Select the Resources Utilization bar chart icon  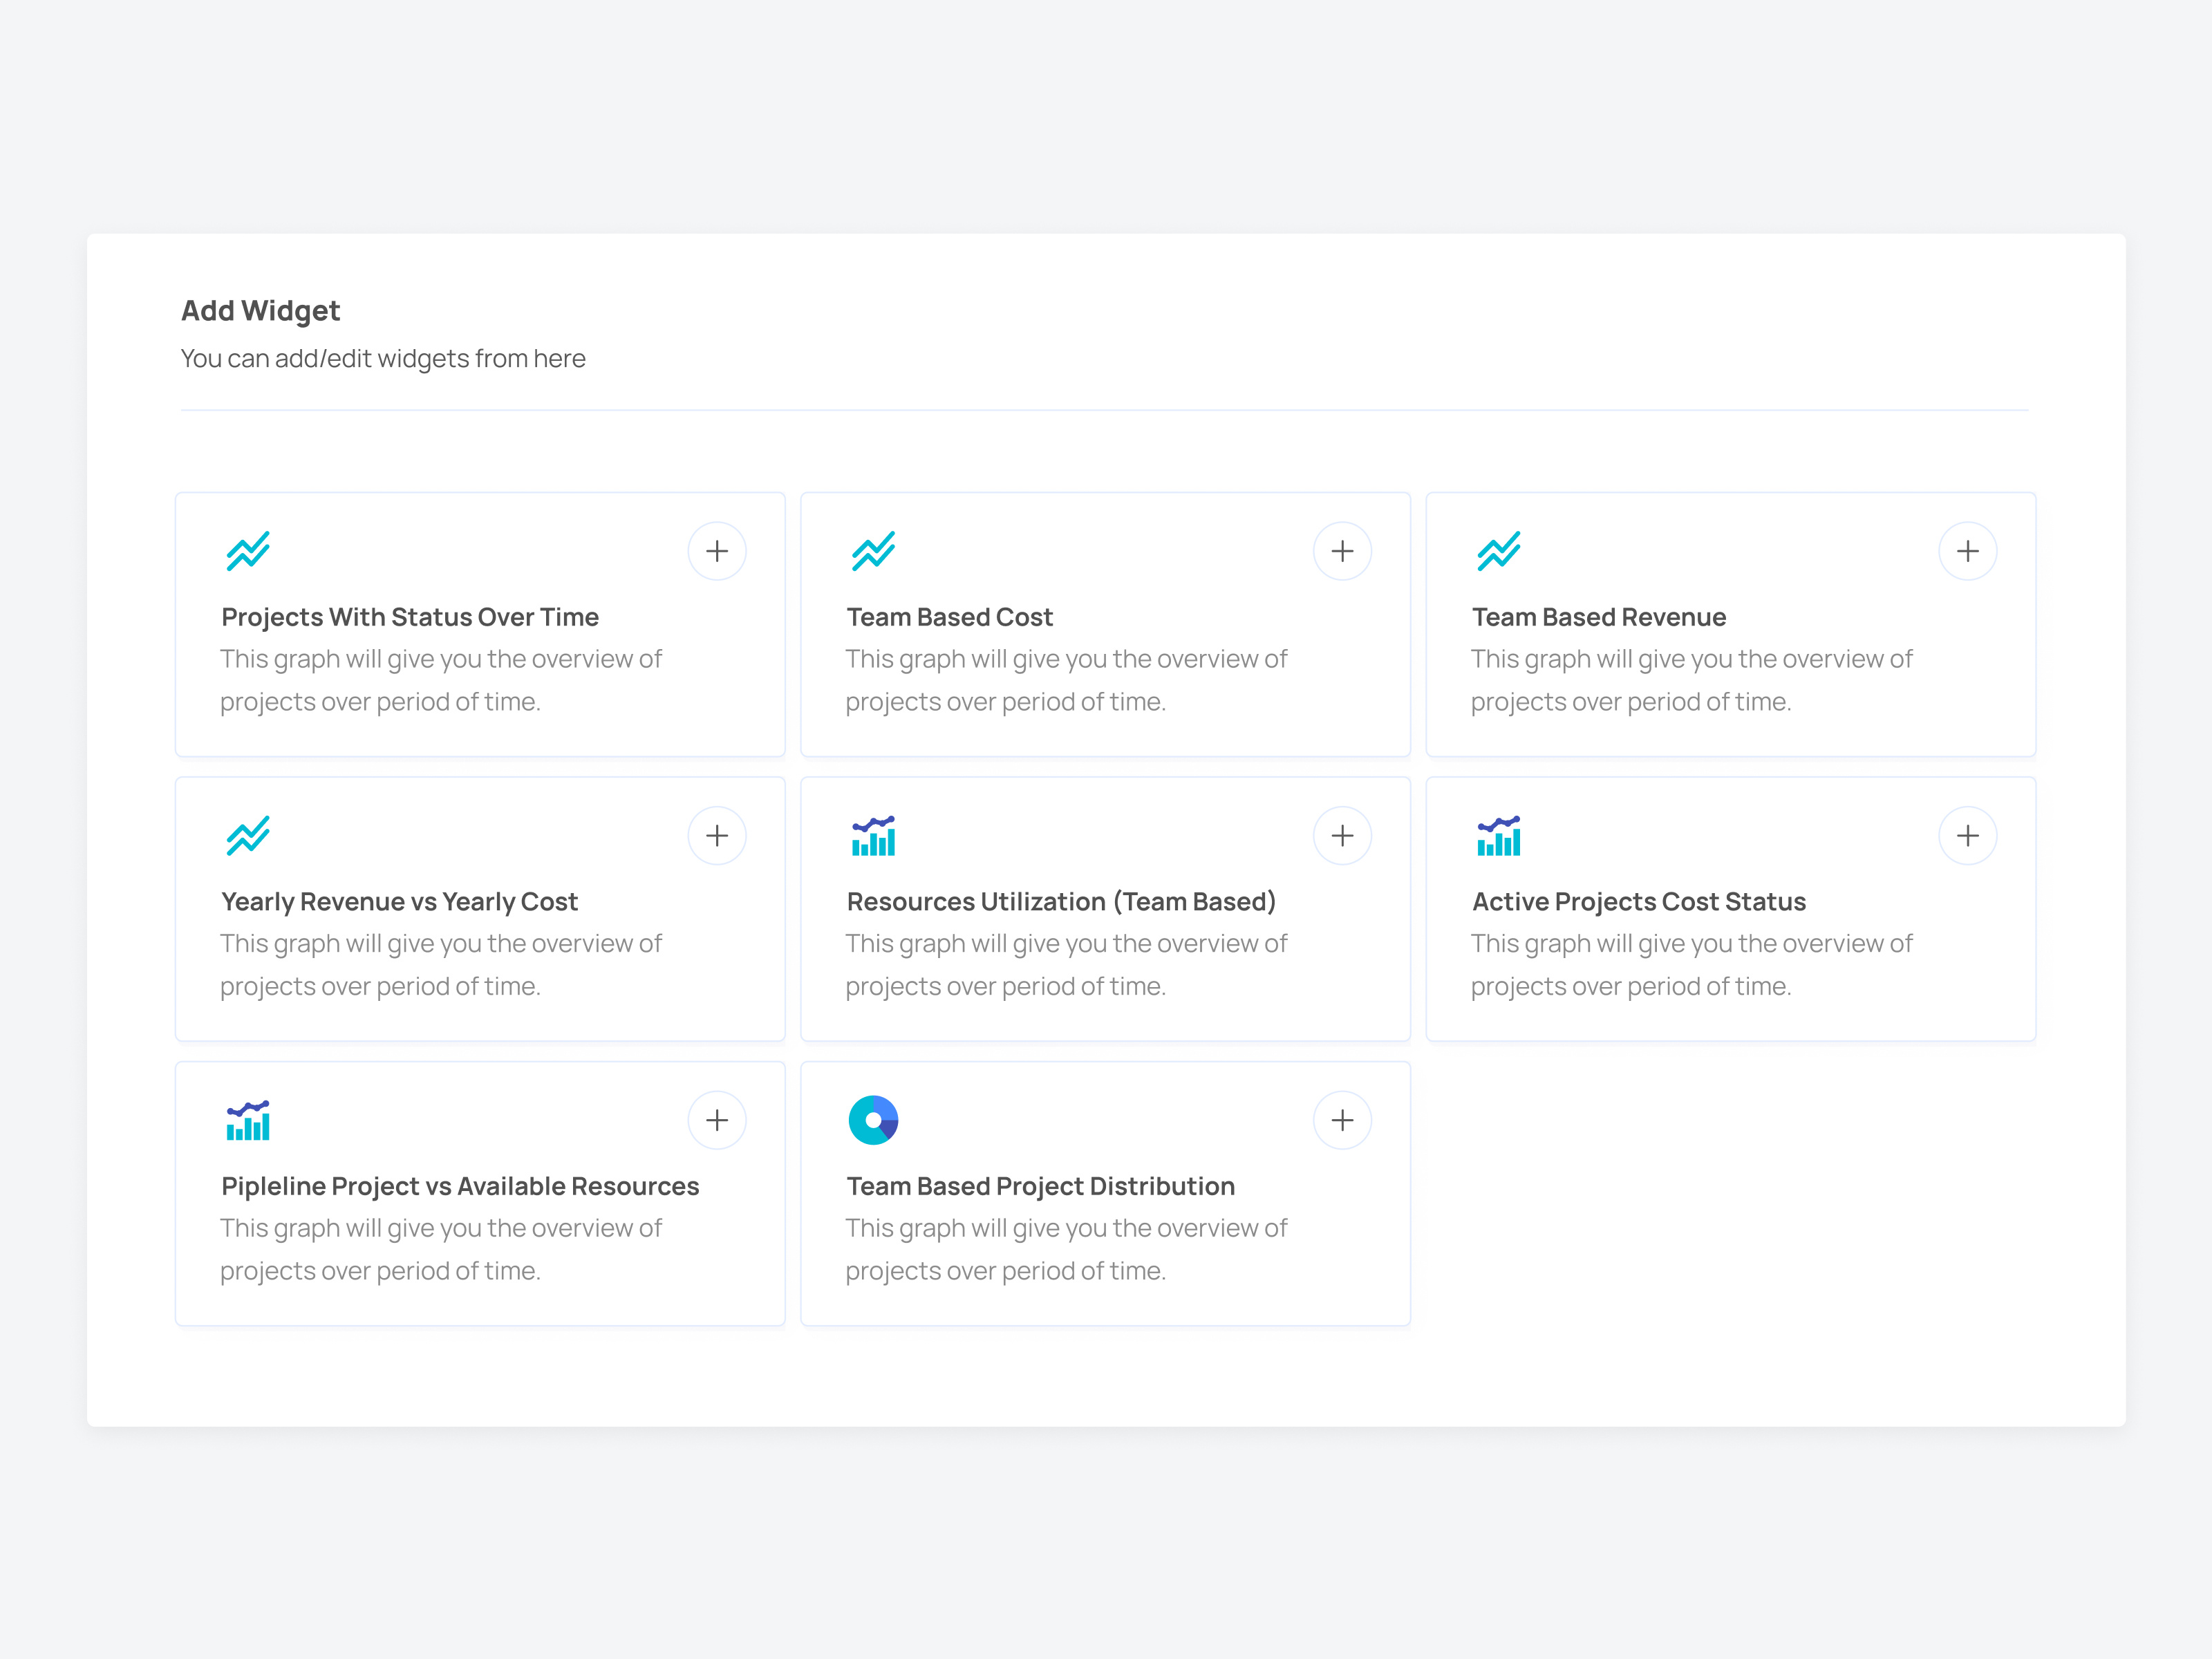pos(872,835)
